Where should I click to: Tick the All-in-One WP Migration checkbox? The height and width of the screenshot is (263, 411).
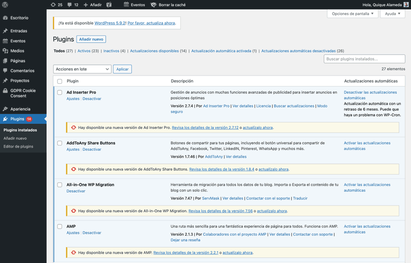coord(60,185)
